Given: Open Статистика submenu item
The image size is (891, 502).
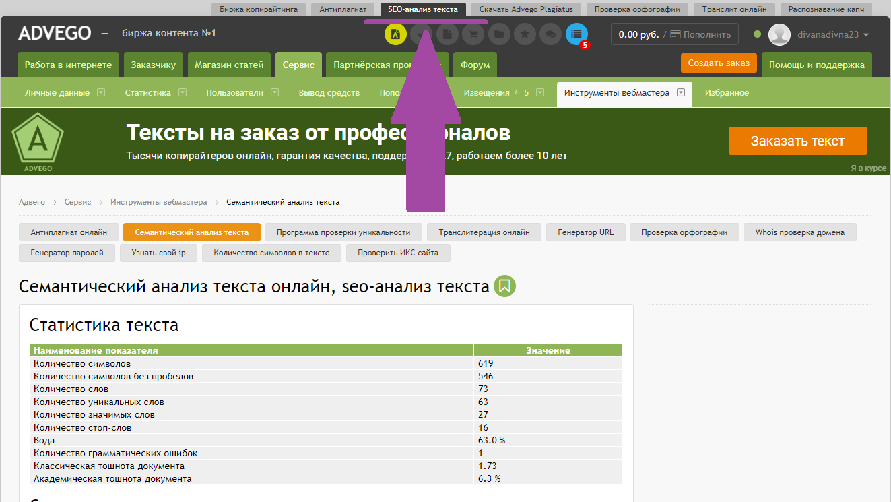Looking at the screenshot, I should 148,93.
